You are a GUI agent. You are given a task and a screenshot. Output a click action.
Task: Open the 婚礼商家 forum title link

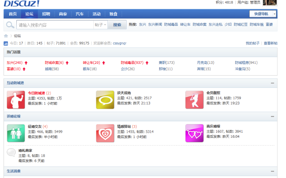(x=25, y=151)
